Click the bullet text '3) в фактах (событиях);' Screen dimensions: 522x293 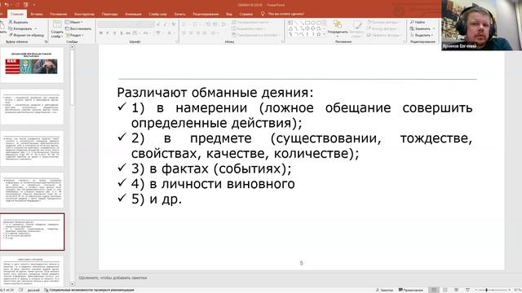click(211, 168)
